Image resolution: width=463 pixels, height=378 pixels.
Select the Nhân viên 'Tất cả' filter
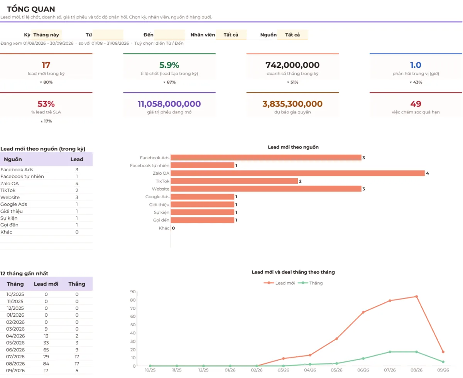[x=231, y=35]
